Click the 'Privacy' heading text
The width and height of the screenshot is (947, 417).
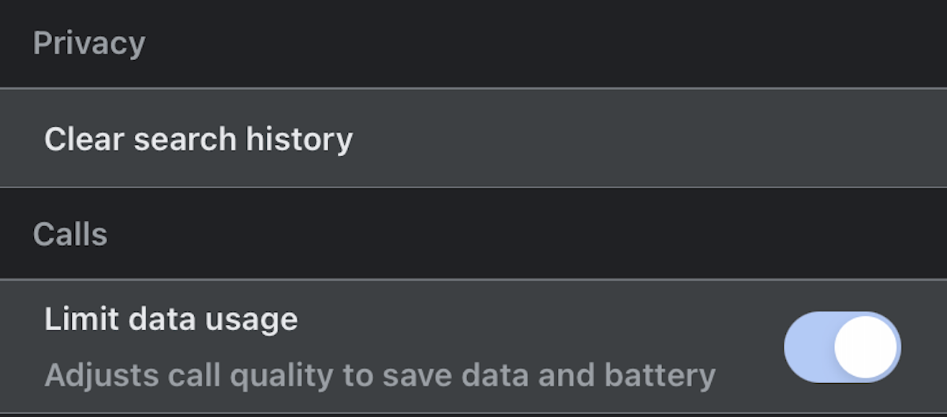point(88,43)
